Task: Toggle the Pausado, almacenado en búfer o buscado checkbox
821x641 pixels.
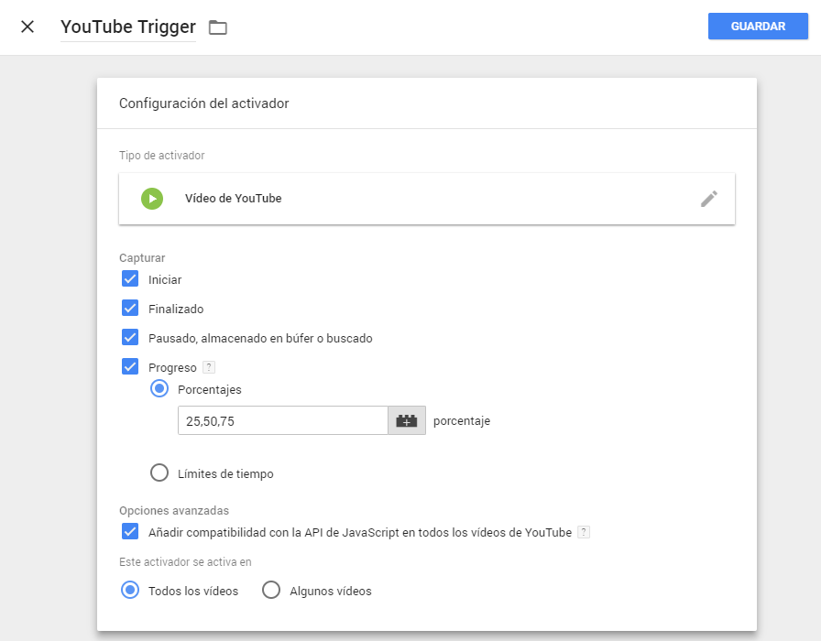Action: pos(130,338)
